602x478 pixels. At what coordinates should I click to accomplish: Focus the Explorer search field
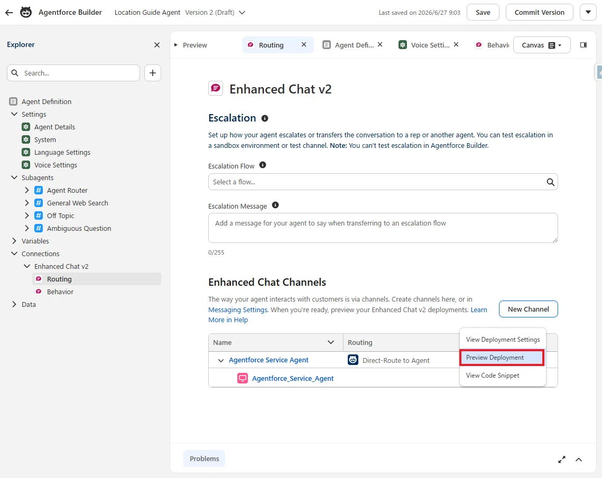[73, 73]
